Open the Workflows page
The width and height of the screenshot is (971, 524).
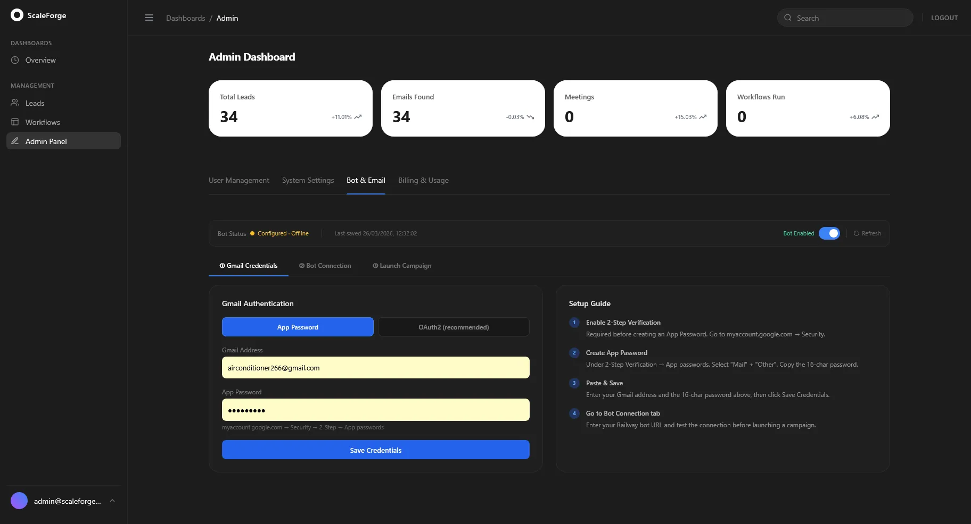coord(63,122)
